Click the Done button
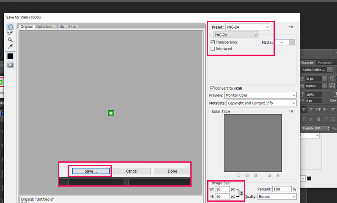 coord(172,171)
